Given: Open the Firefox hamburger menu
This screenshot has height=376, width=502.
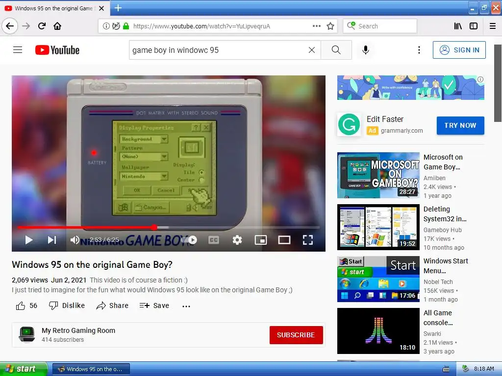Looking at the screenshot, I should point(493,26).
